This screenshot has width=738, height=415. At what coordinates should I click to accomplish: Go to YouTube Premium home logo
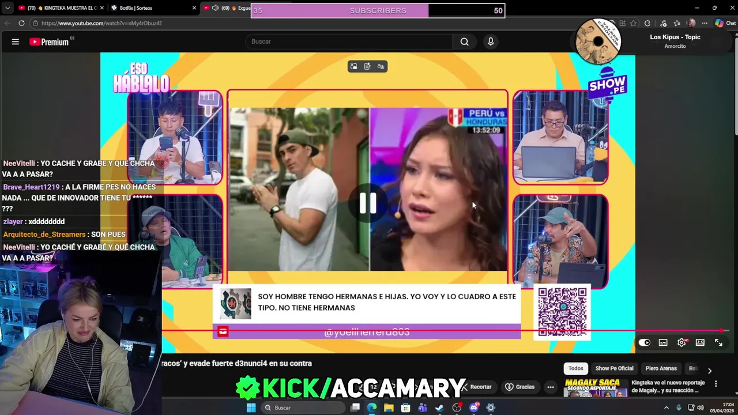point(49,41)
